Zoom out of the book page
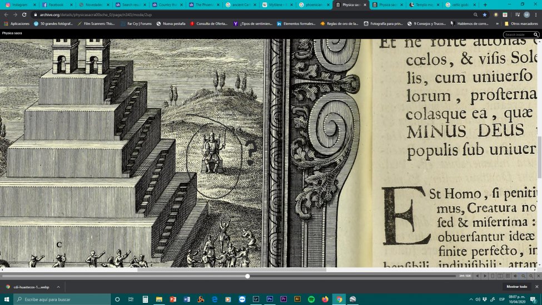 [x=523, y=276]
